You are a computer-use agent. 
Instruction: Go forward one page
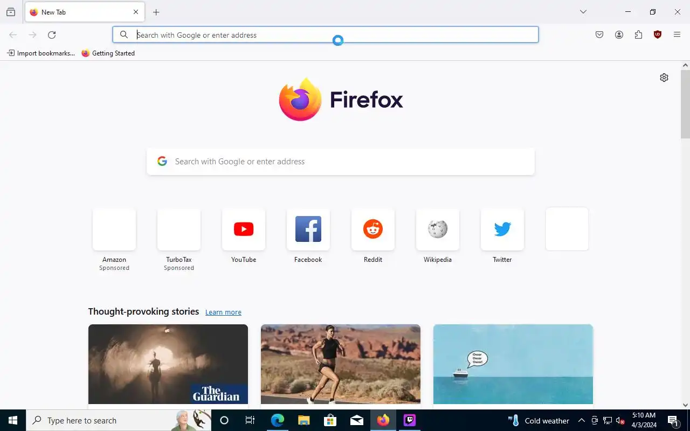point(32,35)
